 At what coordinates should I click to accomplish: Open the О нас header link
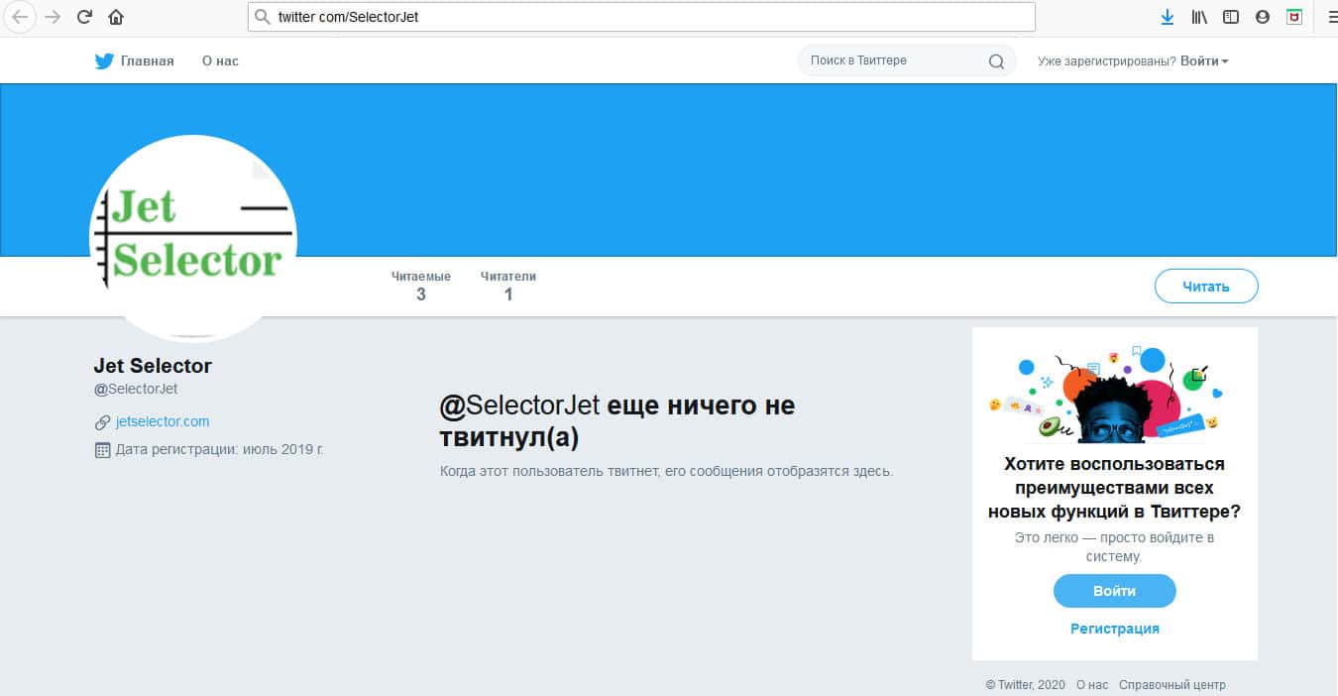click(220, 61)
